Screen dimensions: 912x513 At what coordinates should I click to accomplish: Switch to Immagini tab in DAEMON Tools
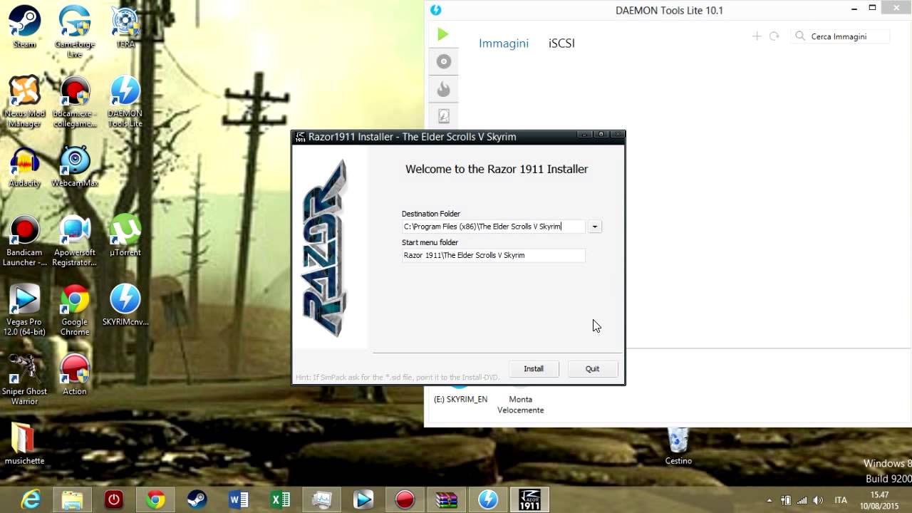(504, 43)
